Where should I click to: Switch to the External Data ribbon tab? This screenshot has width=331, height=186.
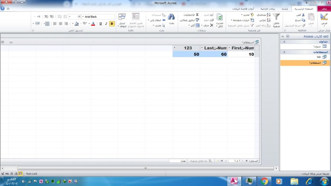(267, 9)
